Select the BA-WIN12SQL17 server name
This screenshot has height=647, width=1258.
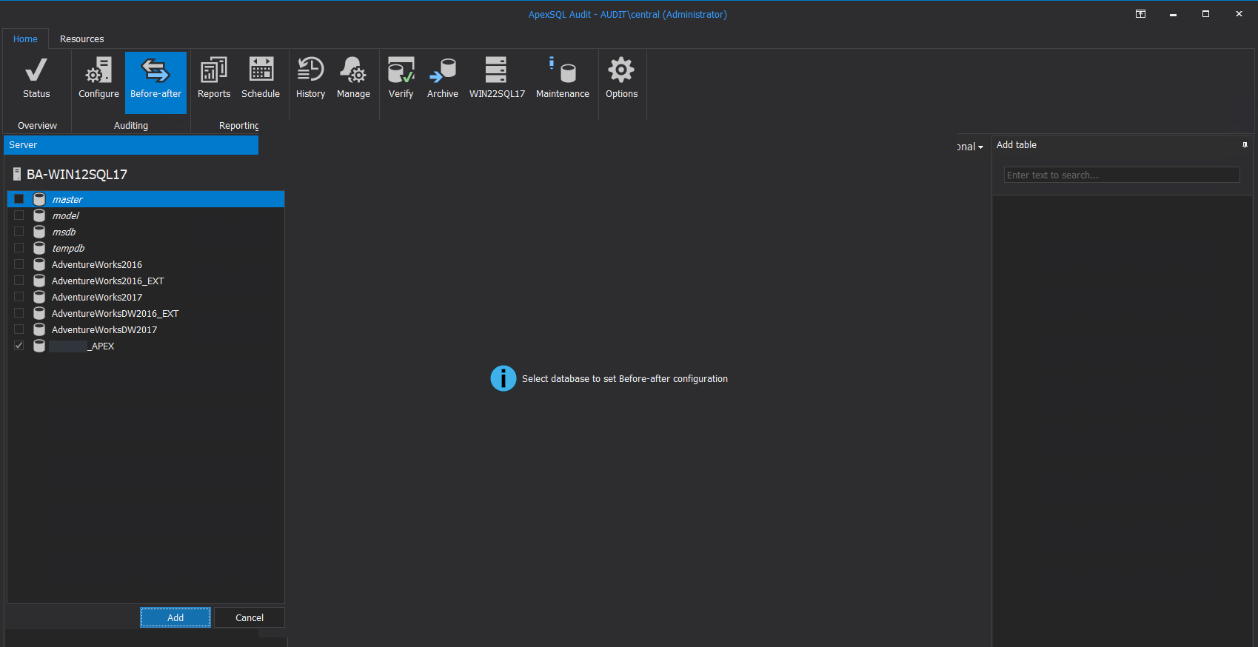tap(77, 175)
